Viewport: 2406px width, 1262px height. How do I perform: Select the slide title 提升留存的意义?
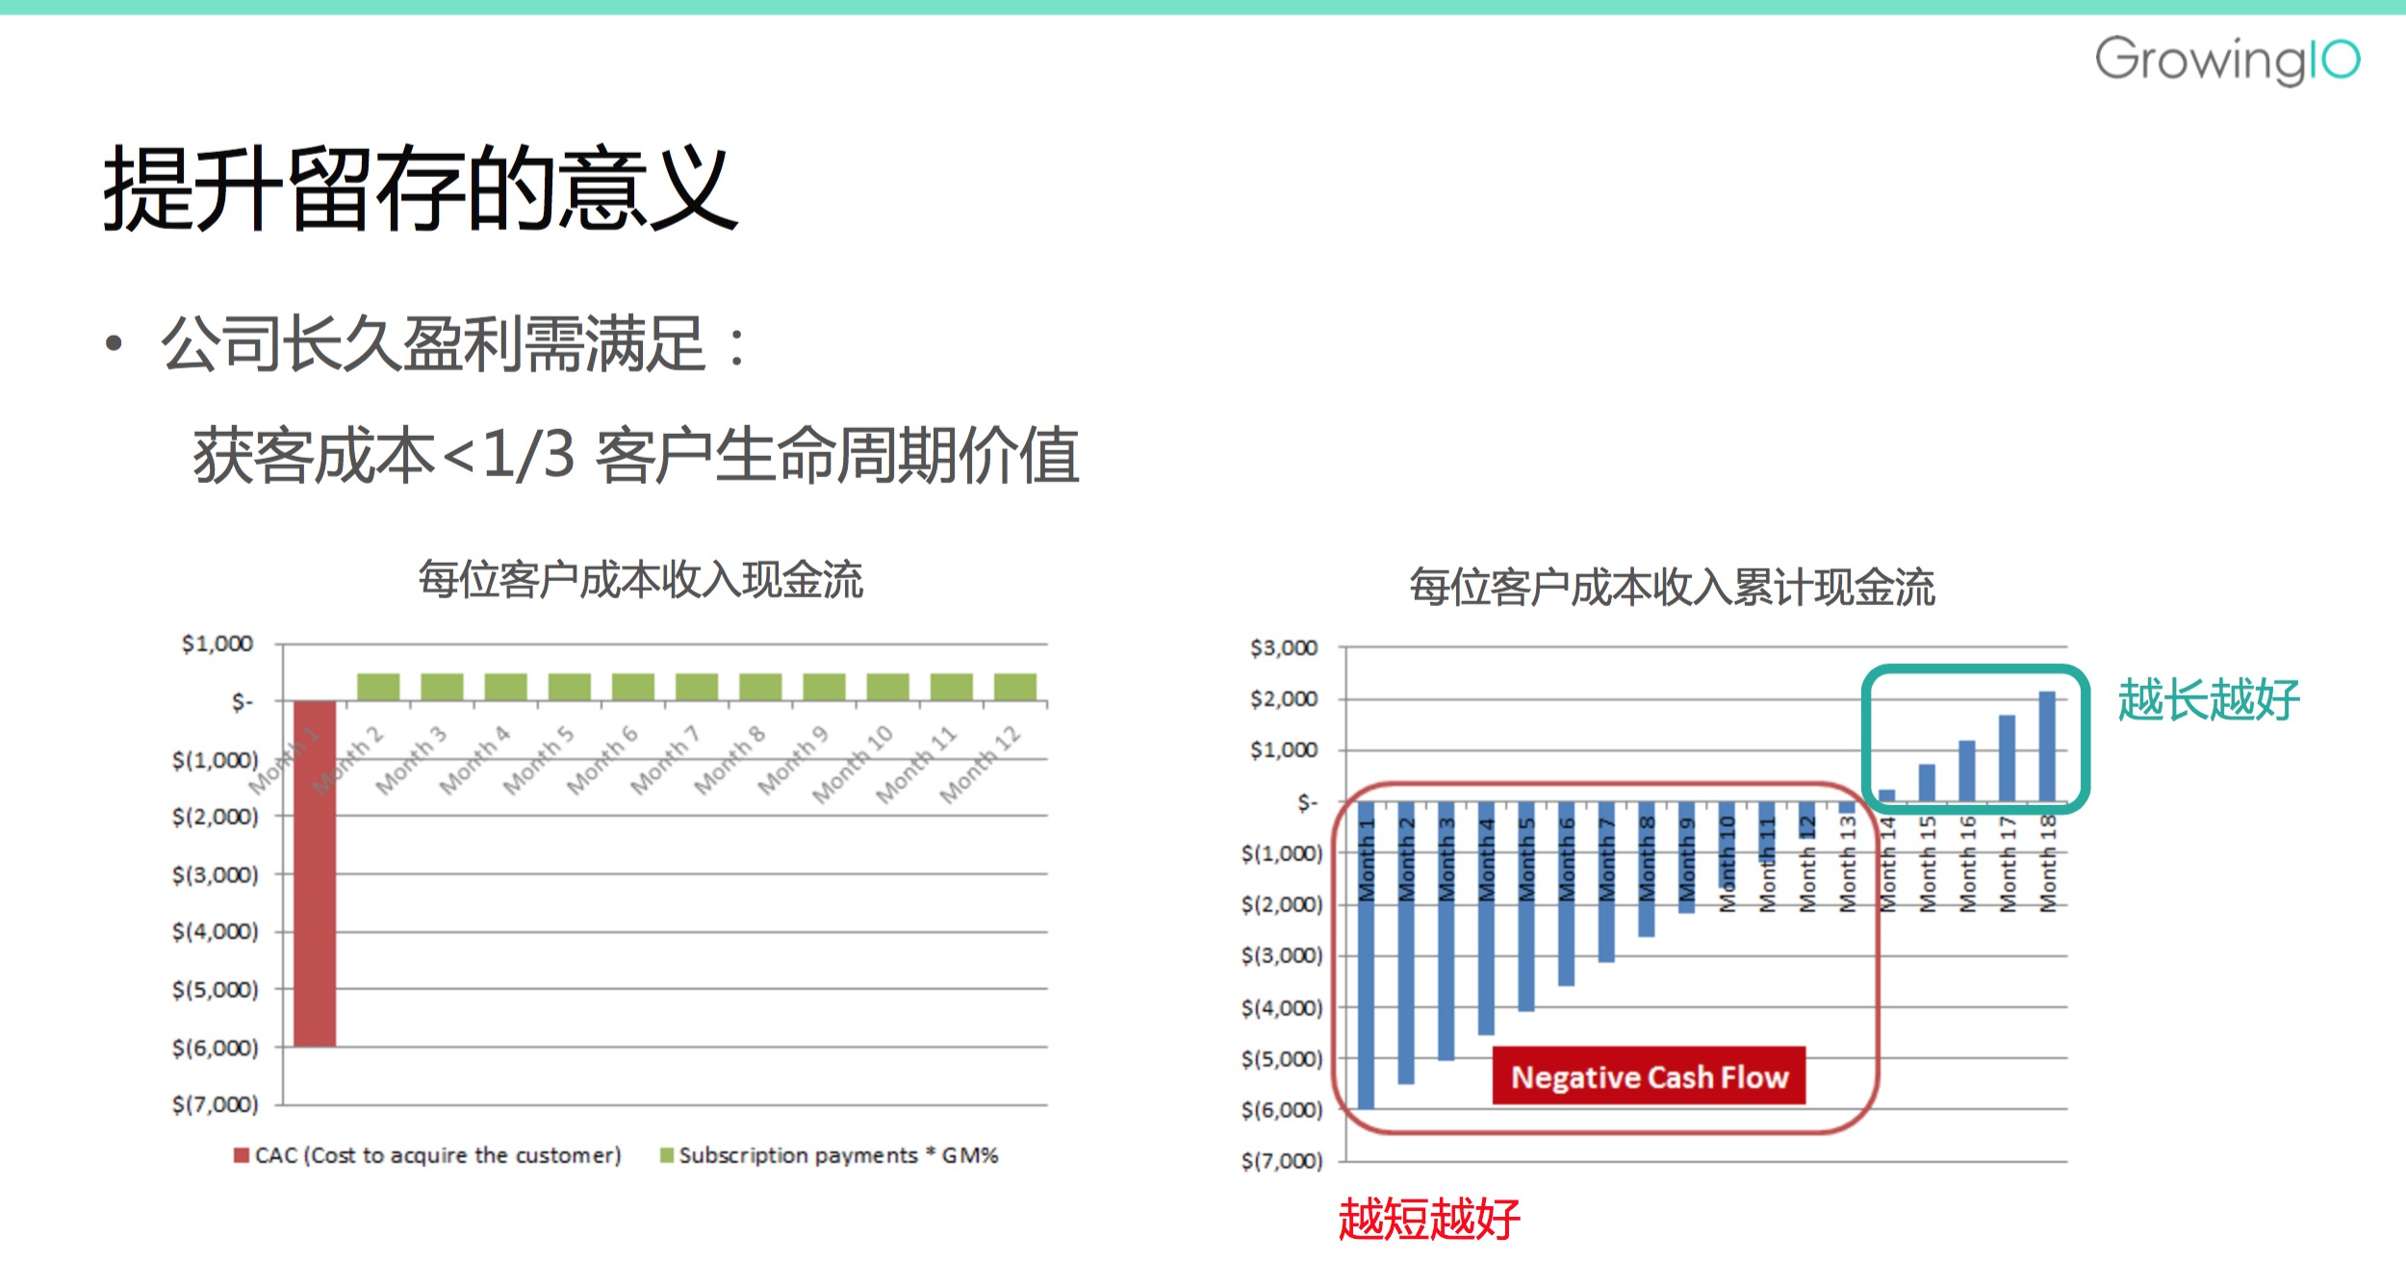pyautogui.click(x=421, y=188)
